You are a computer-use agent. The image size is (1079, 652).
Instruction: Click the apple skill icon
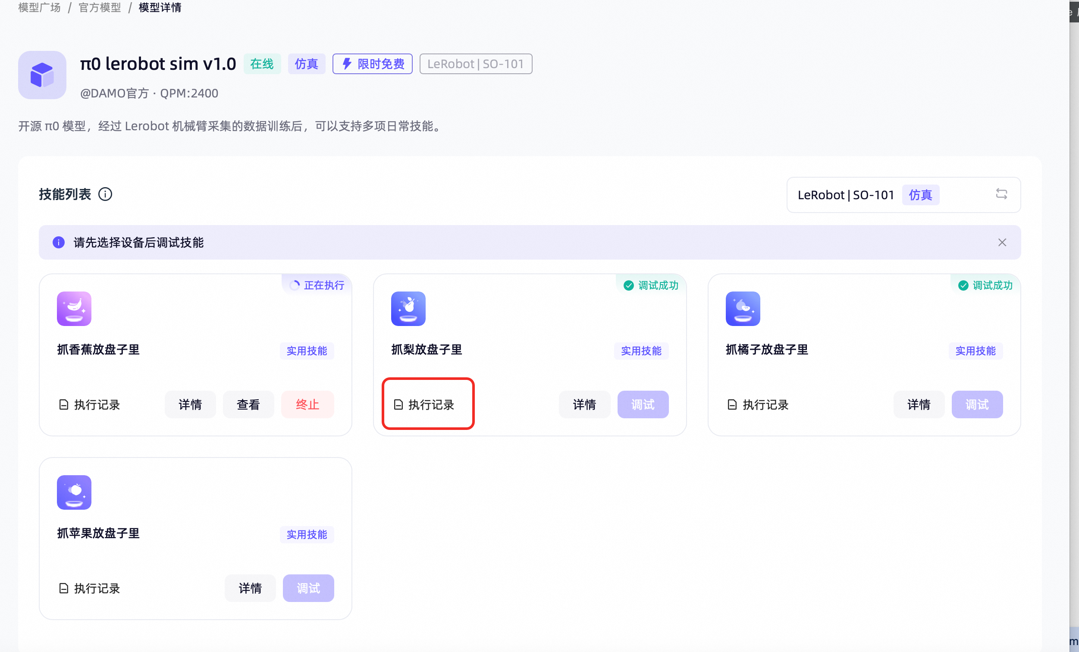(x=74, y=492)
